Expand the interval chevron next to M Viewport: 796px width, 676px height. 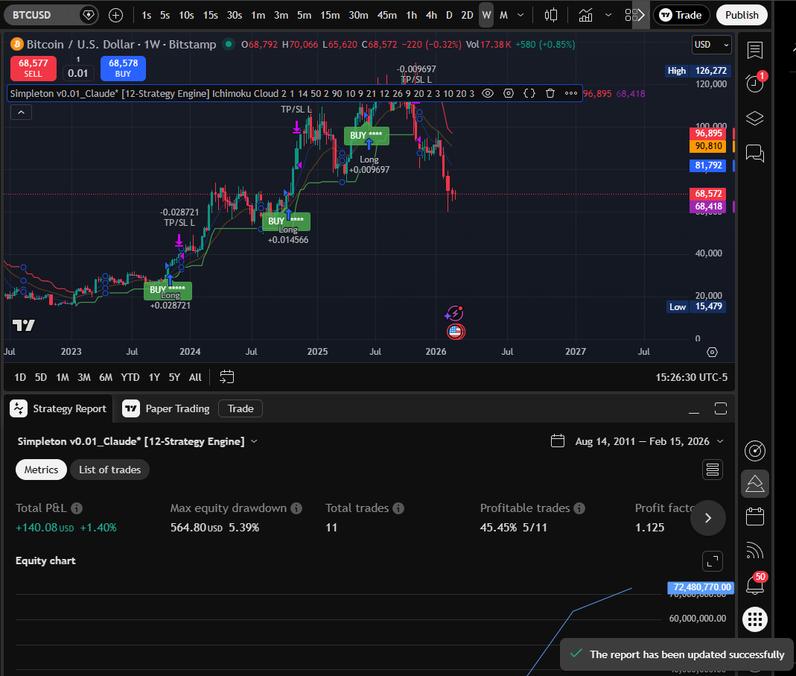coord(520,15)
